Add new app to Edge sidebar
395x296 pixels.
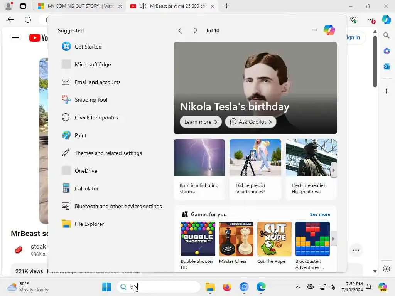[387, 91]
